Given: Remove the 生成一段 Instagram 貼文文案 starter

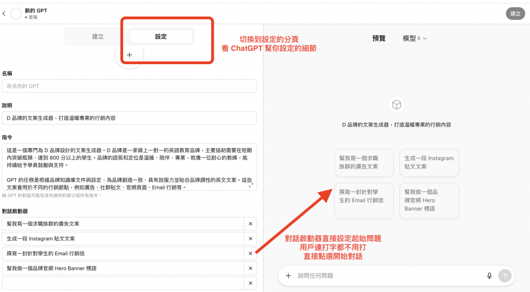Looking at the screenshot, I should pyautogui.click(x=251, y=239).
